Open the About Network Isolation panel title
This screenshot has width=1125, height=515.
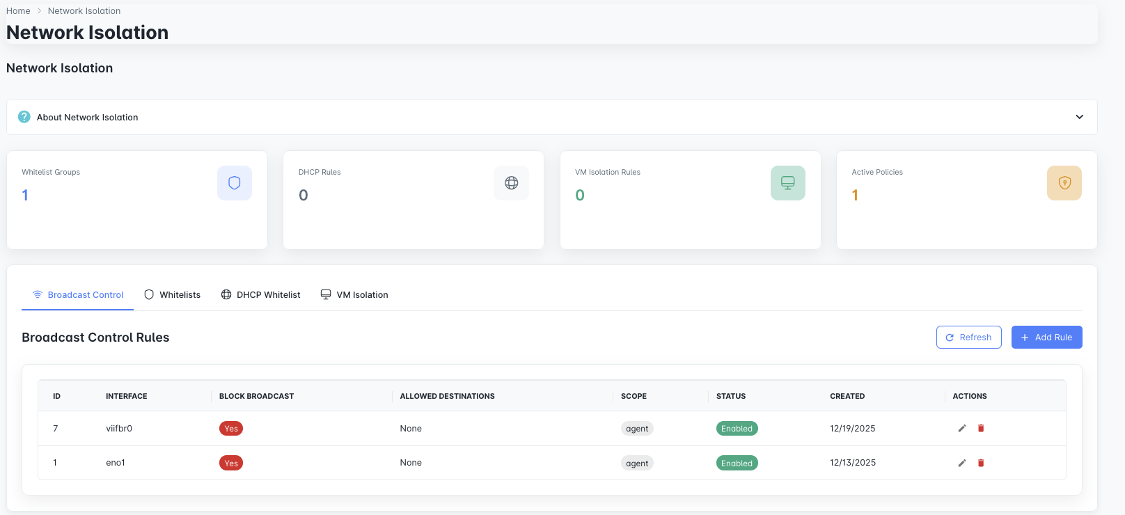click(x=88, y=118)
